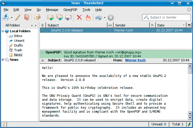Sort by read status glasses column

coord(110,25)
